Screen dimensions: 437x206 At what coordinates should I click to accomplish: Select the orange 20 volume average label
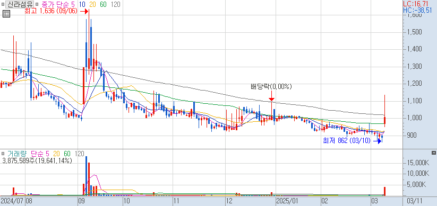coord(57,154)
